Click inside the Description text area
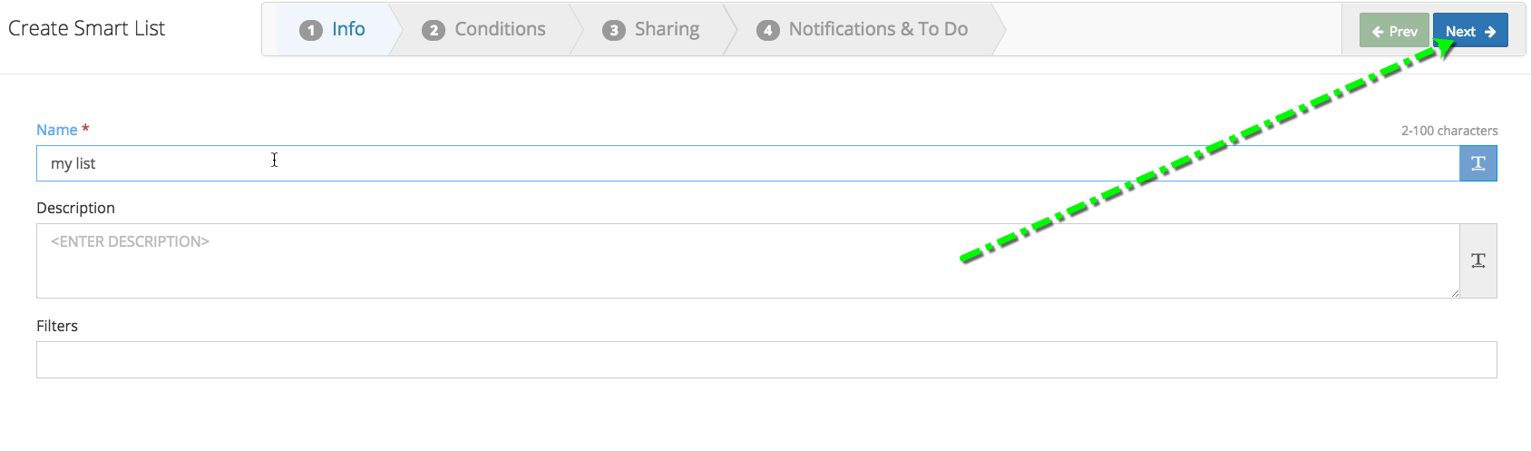 (747, 260)
